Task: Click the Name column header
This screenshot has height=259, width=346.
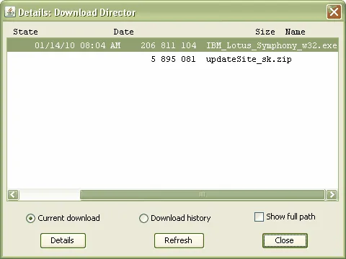Action: click(295, 32)
